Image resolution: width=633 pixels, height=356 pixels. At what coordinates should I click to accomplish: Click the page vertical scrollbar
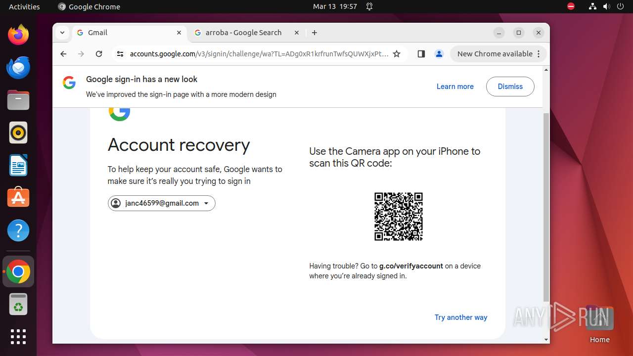(546, 207)
